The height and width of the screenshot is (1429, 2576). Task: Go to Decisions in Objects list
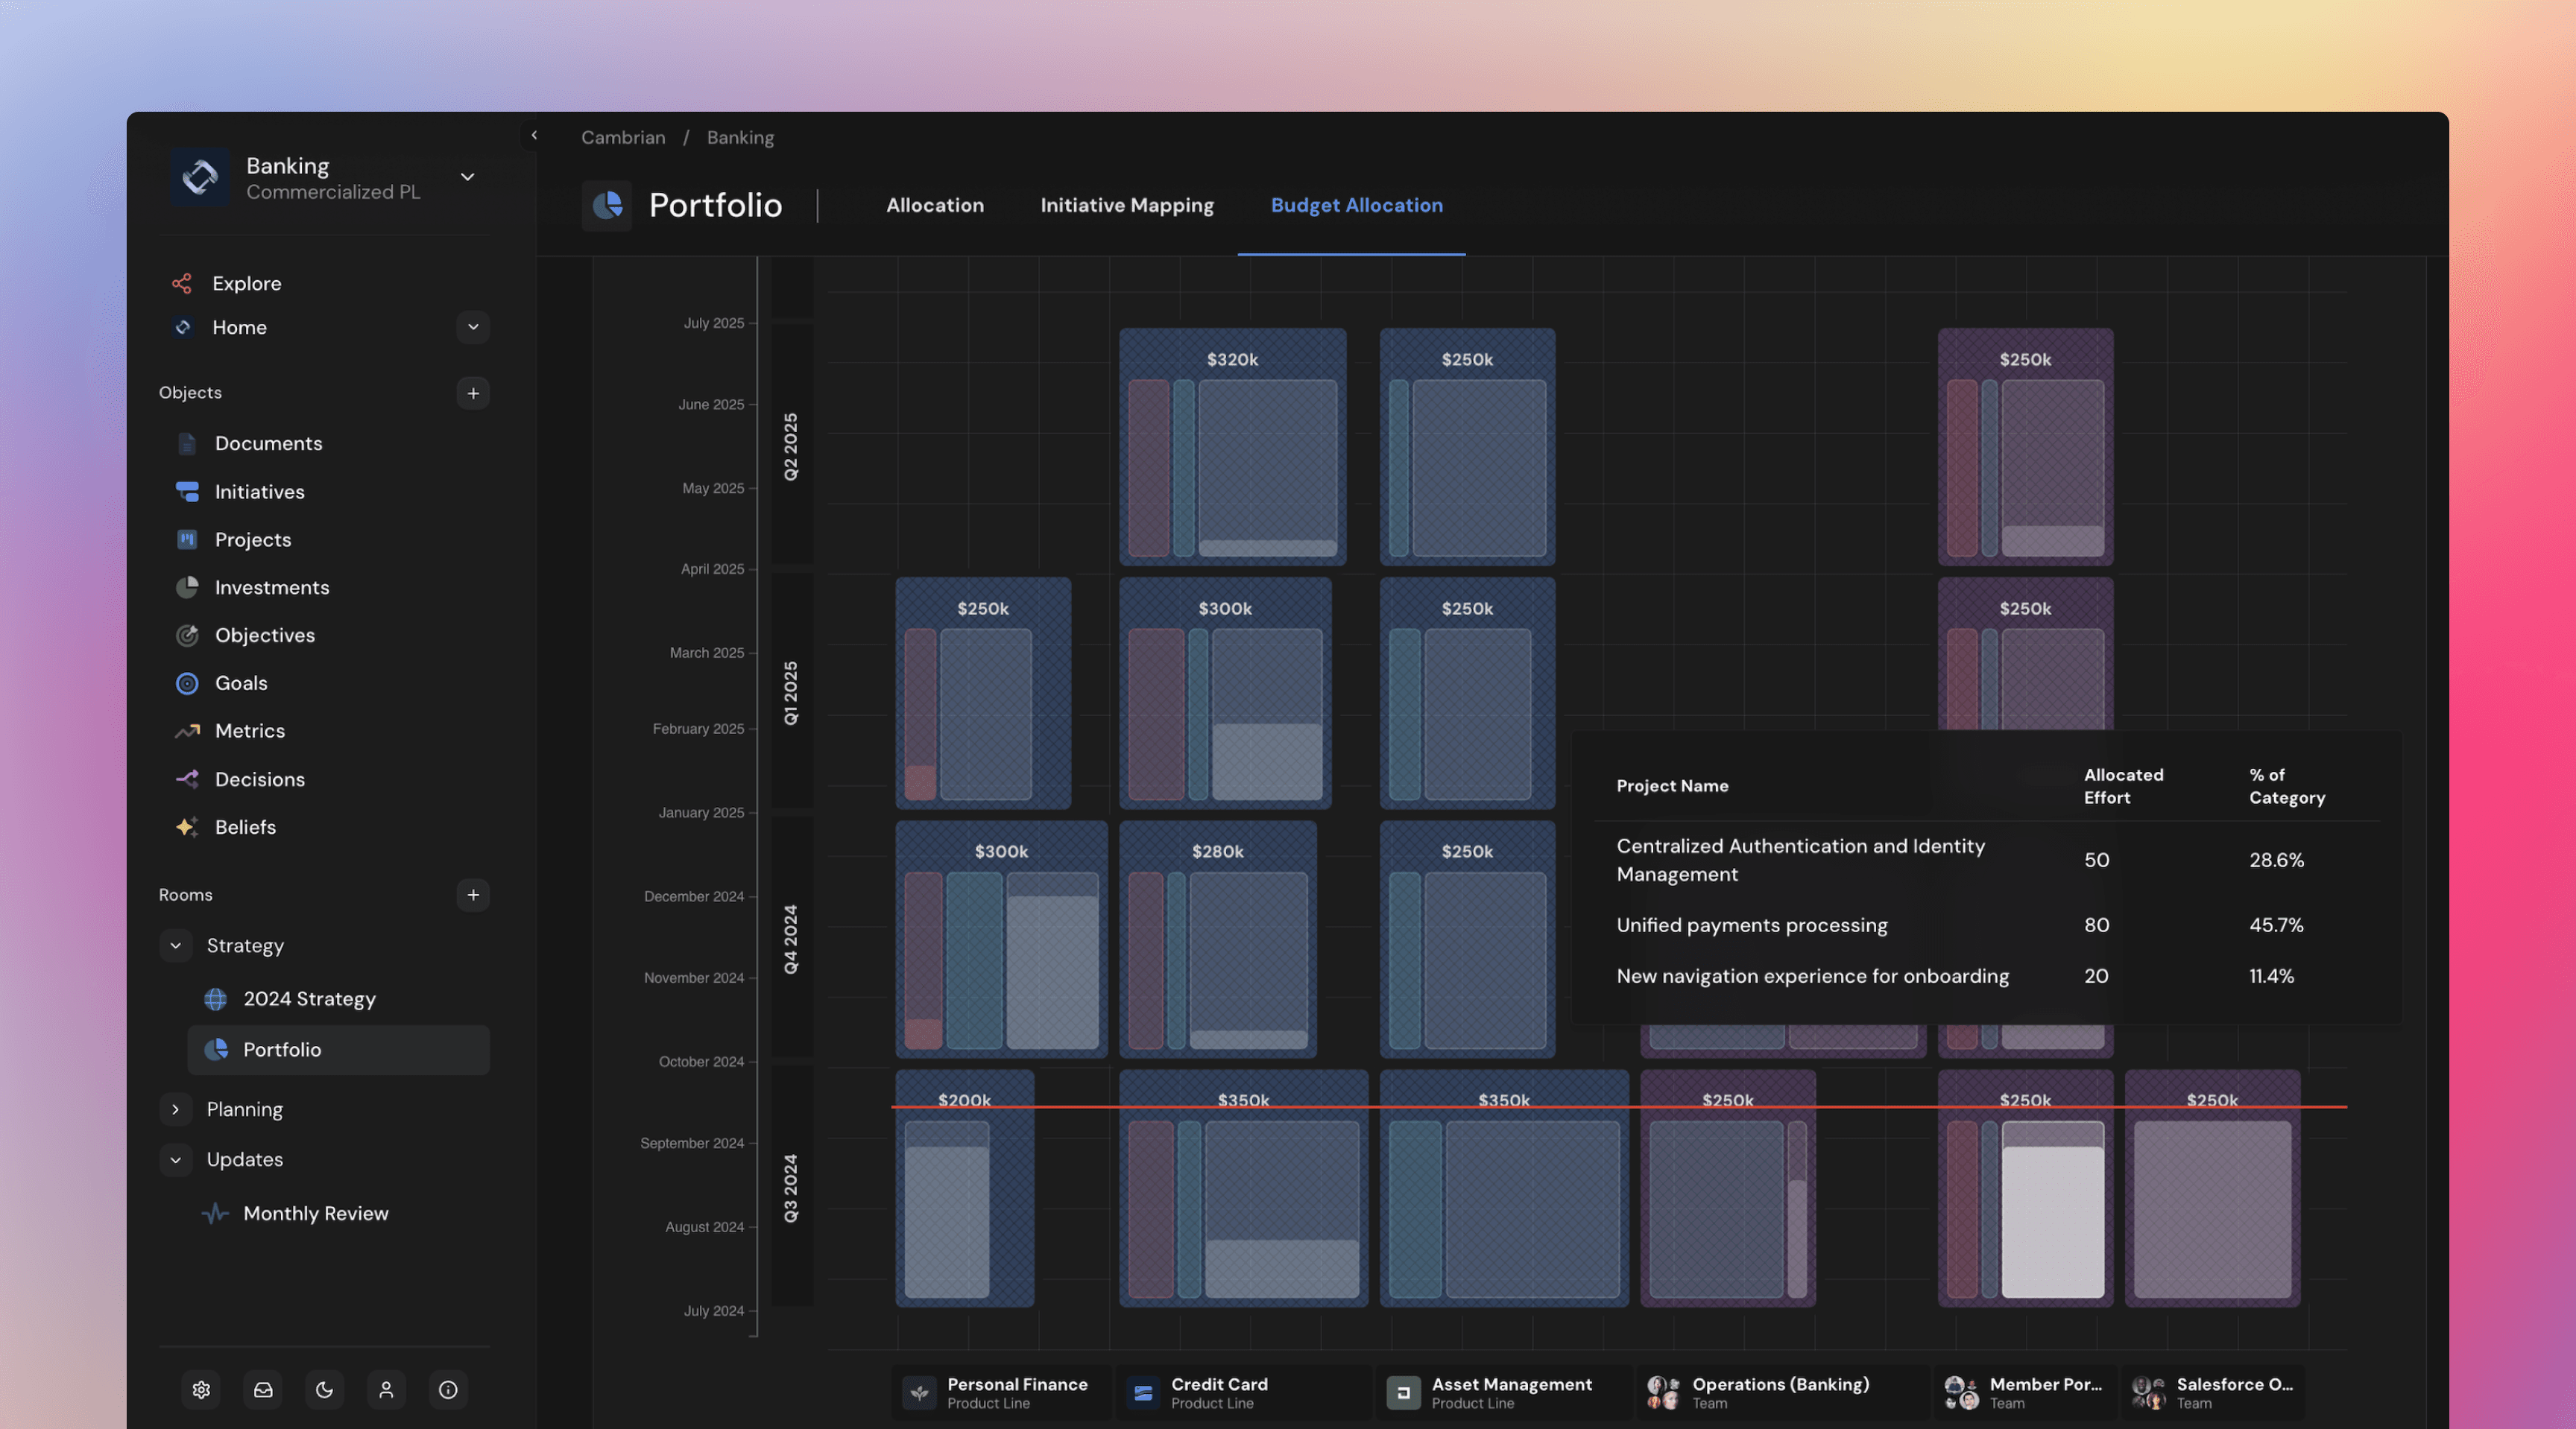(x=259, y=779)
